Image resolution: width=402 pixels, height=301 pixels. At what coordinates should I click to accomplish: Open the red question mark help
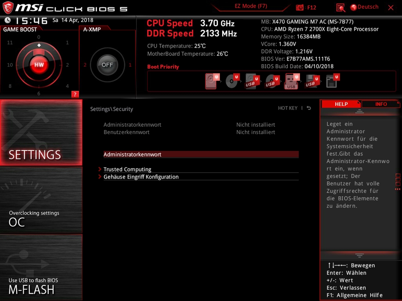[x=75, y=94]
